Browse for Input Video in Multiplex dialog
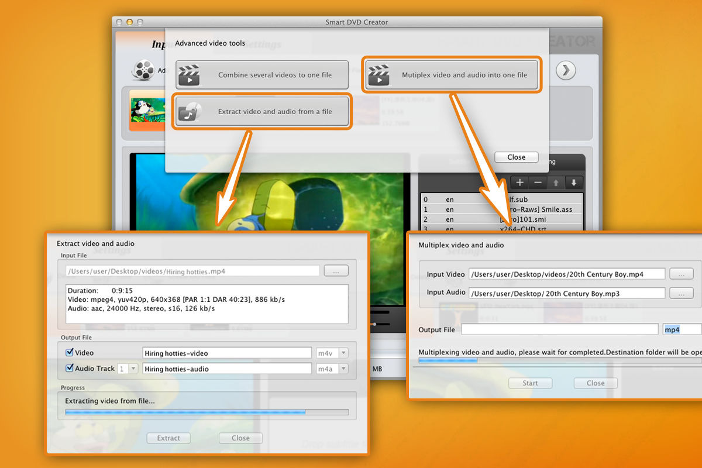 (682, 274)
